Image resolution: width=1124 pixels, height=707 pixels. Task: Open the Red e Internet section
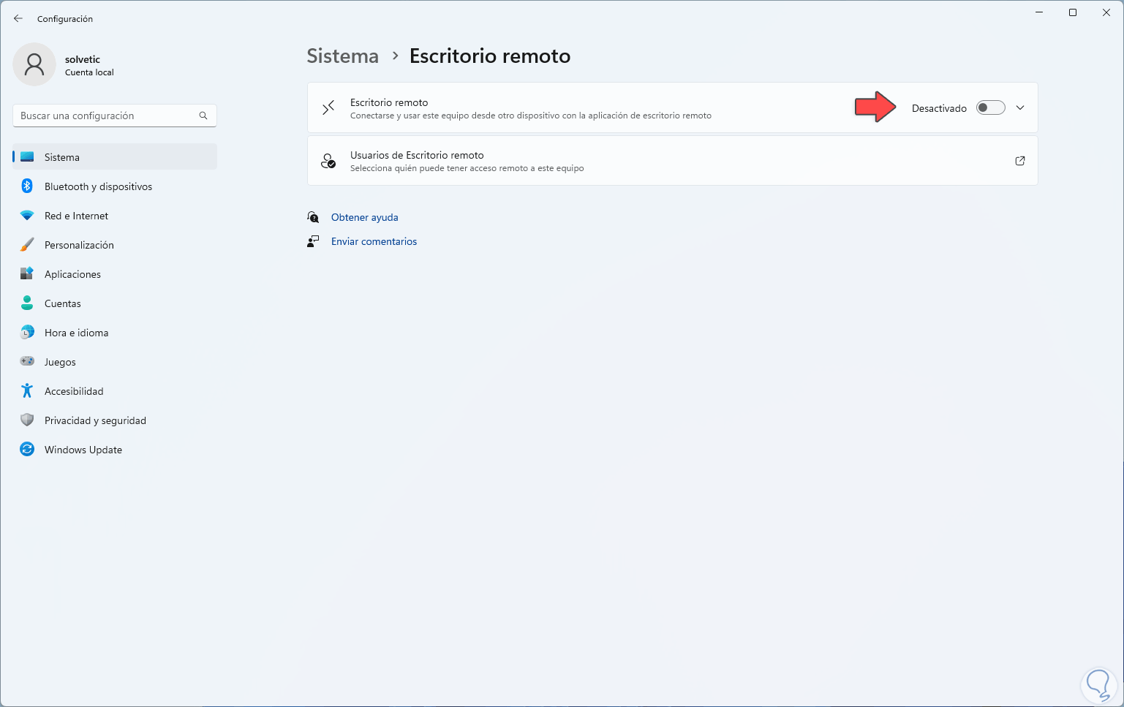pos(76,216)
